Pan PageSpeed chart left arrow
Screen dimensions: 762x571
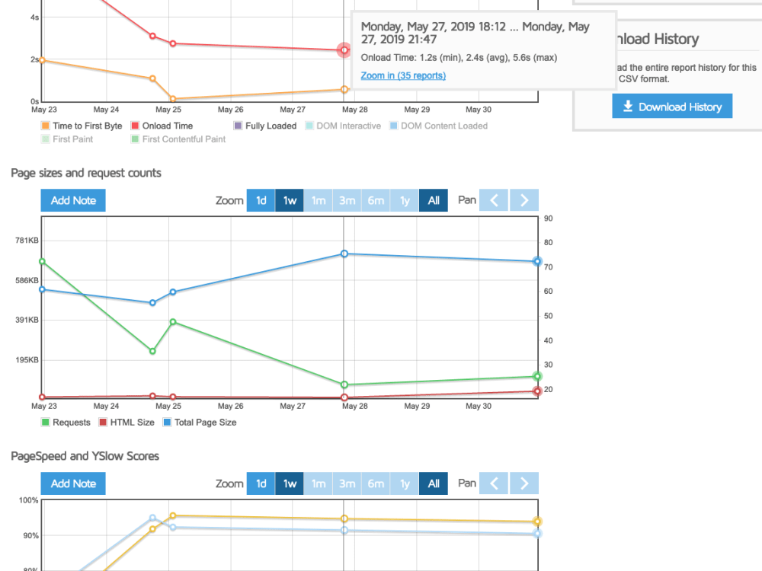coord(494,483)
